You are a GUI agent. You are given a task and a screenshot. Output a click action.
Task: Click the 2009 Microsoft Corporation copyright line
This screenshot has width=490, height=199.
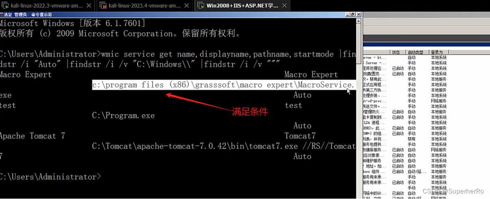(120, 34)
